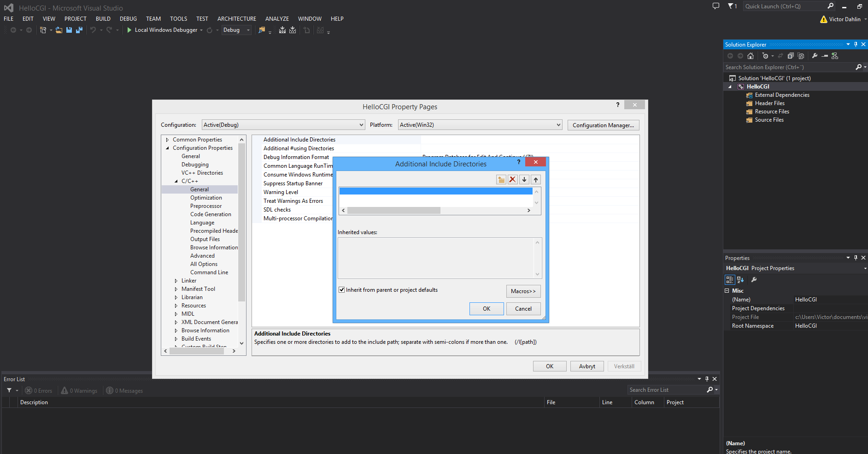The height and width of the screenshot is (454, 868).
Task: Click Collapse All in Solution Explorer
Action: (x=791, y=56)
